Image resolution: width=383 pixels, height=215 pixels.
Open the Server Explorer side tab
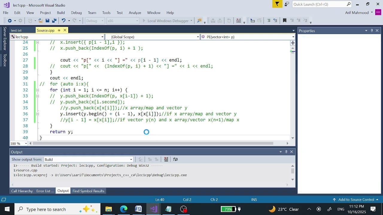tap(4, 39)
